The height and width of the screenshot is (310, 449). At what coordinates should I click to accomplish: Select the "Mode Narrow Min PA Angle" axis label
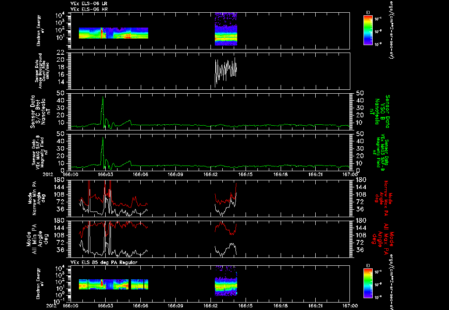click(37, 198)
